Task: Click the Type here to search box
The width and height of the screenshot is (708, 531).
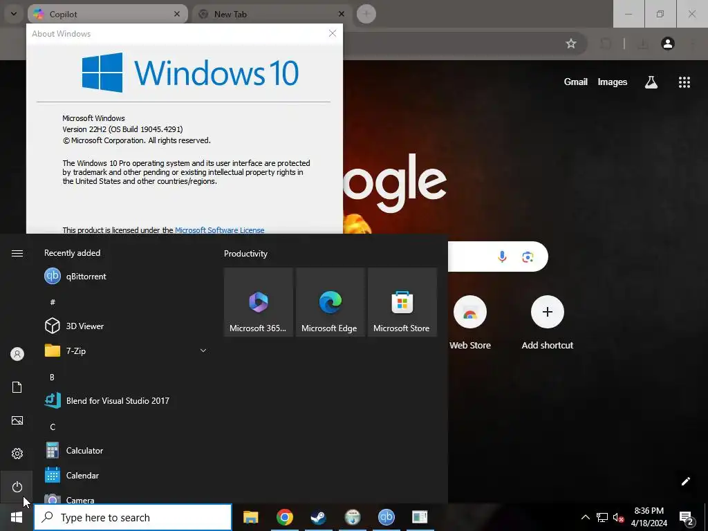Action: pyautogui.click(x=133, y=517)
